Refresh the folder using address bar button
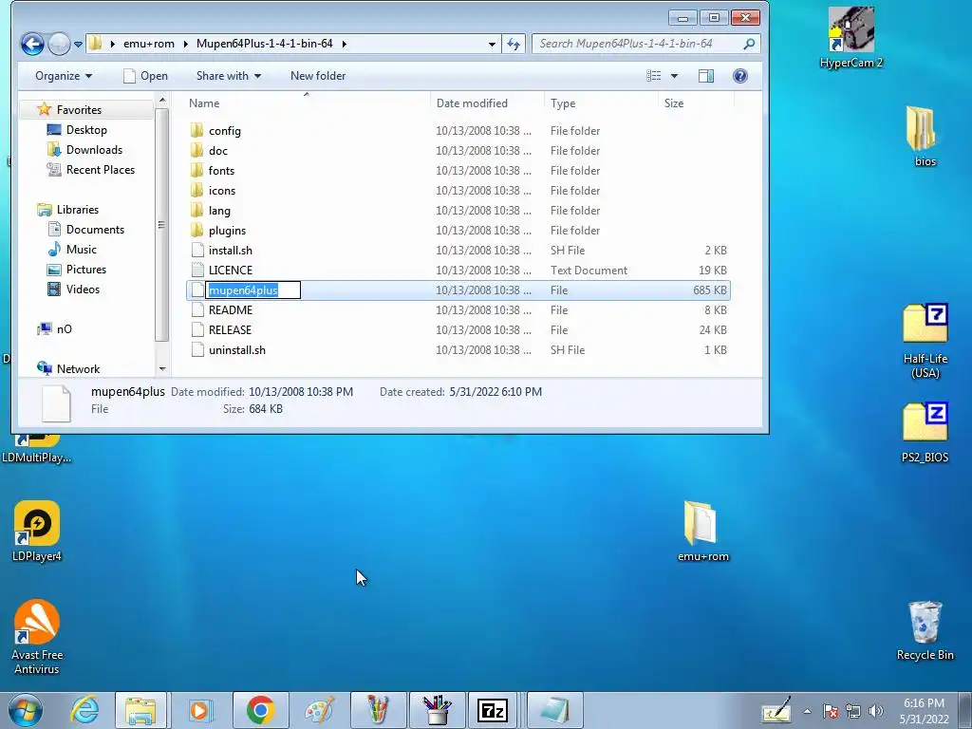This screenshot has height=729, width=972. click(x=514, y=44)
